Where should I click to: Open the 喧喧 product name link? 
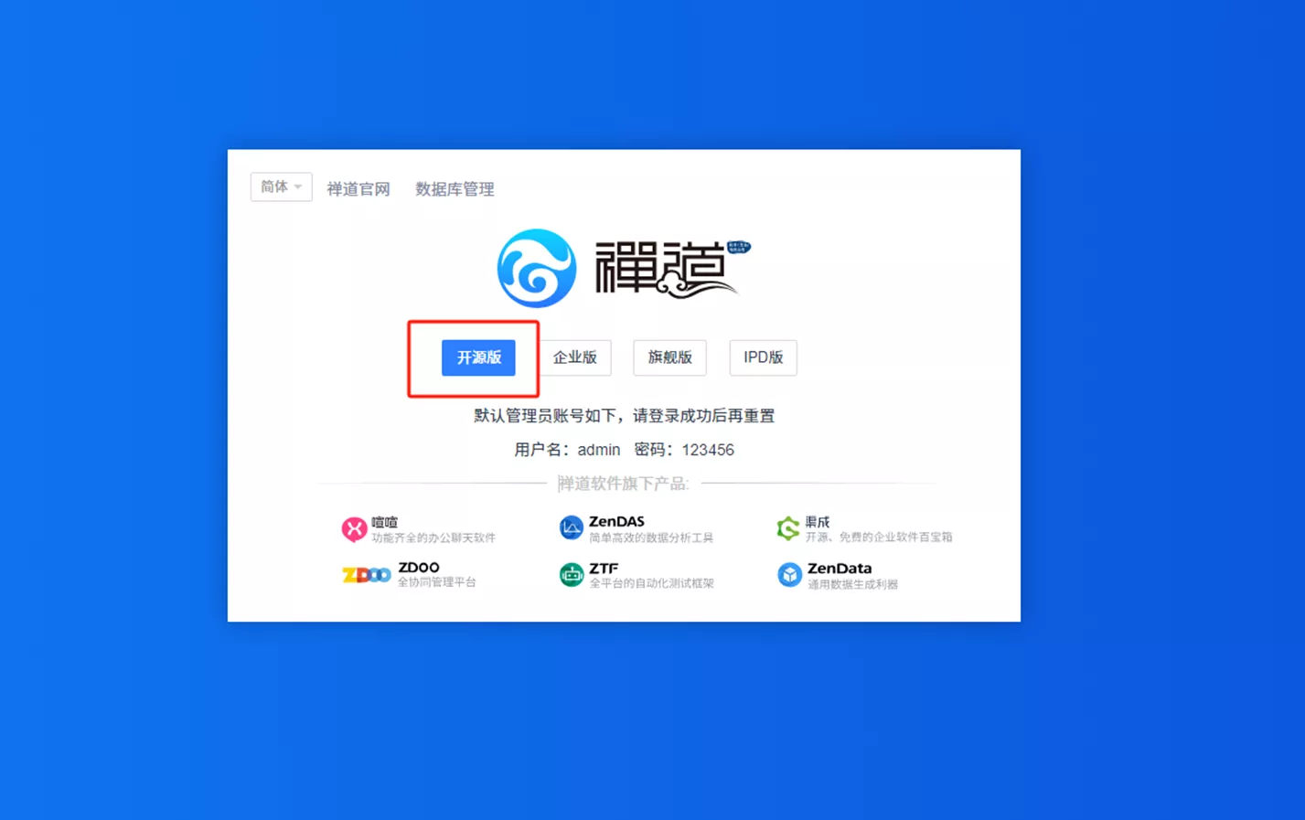tap(384, 522)
